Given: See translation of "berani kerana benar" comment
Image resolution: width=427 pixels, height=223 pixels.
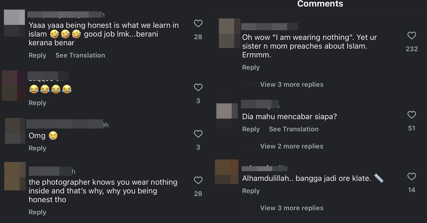Looking at the screenshot, I should (x=80, y=55).
